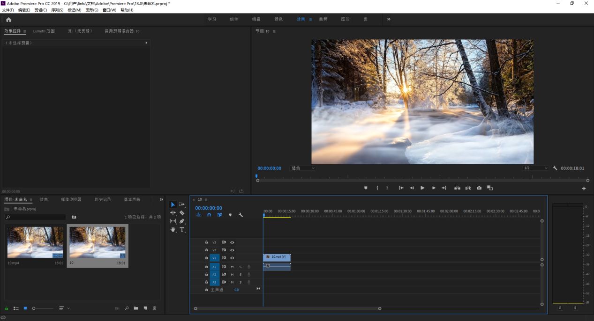
Task: Click the New Bin folder icon
Action: click(x=135, y=308)
